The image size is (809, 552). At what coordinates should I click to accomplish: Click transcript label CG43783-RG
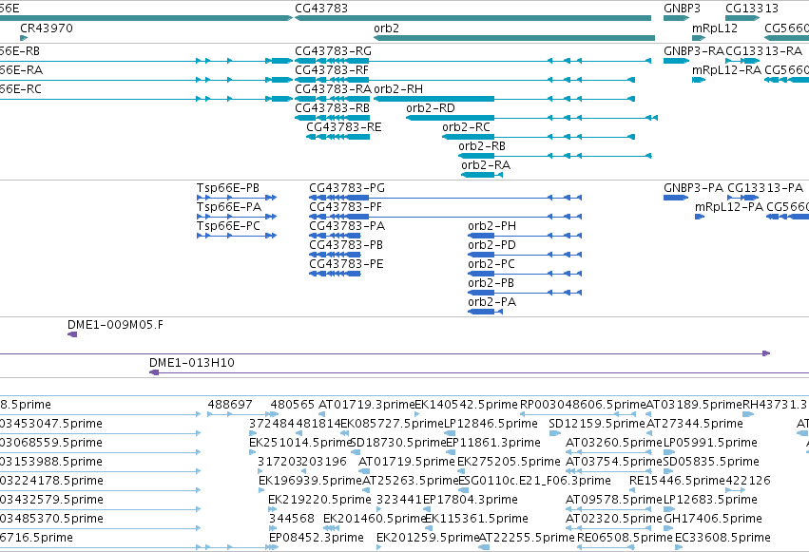click(333, 51)
